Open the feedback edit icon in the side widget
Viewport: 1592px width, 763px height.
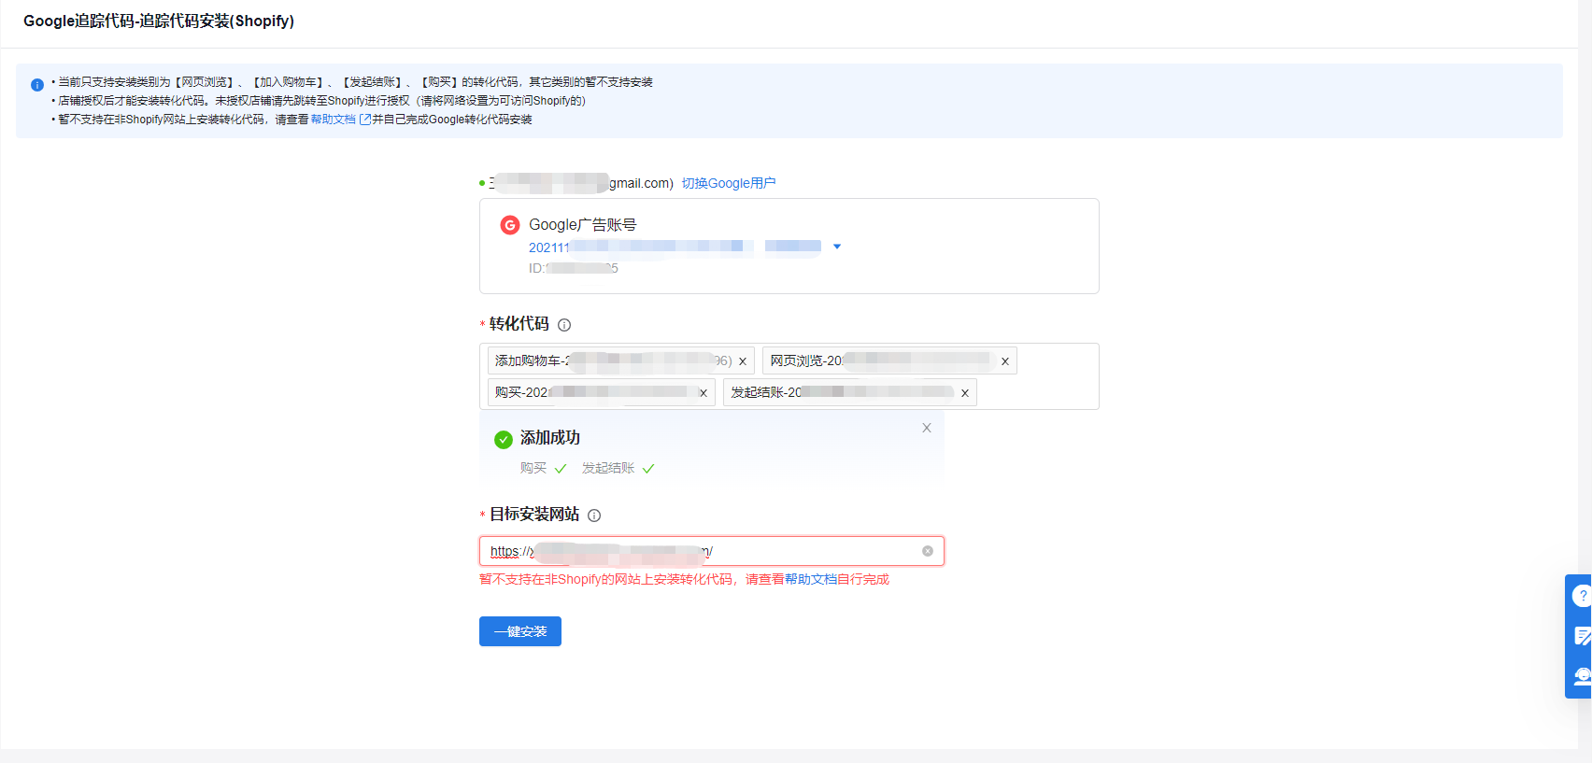(x=1582, y=636)
